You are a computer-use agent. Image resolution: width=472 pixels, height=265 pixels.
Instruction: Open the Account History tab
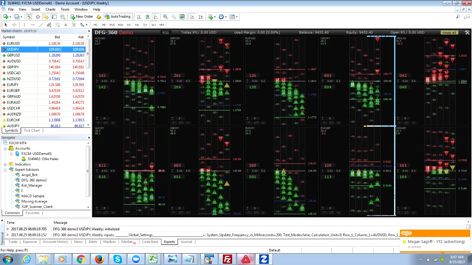(x=55, y=242)
